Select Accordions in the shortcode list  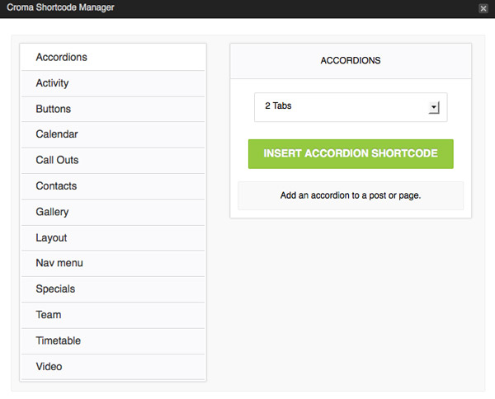coord(113,57)
